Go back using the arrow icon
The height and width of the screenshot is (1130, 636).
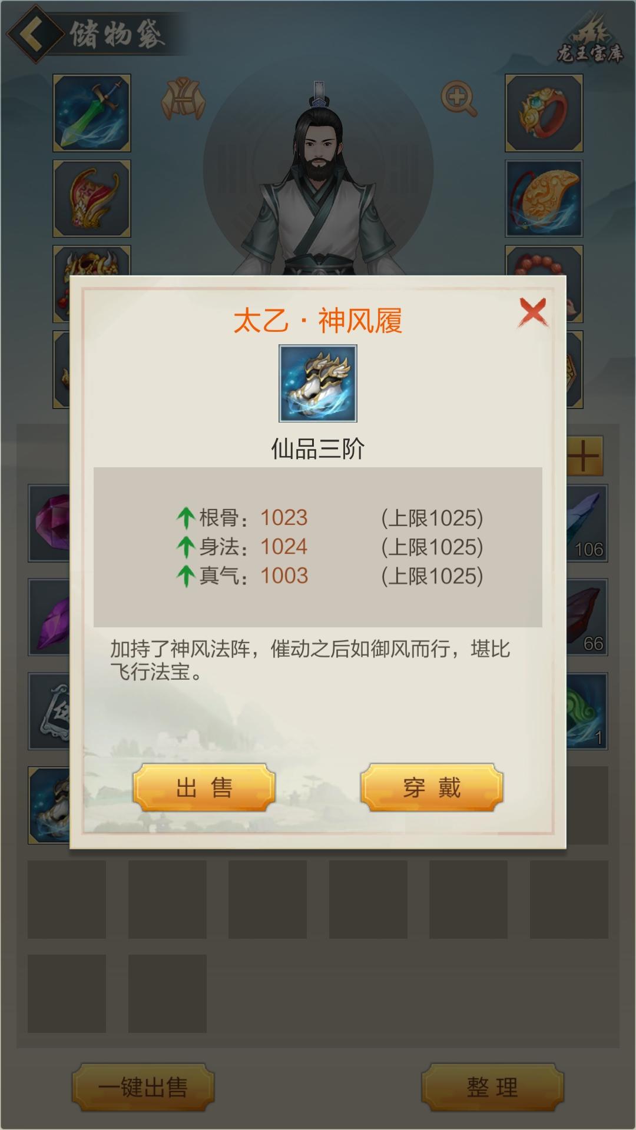(33, 34)
